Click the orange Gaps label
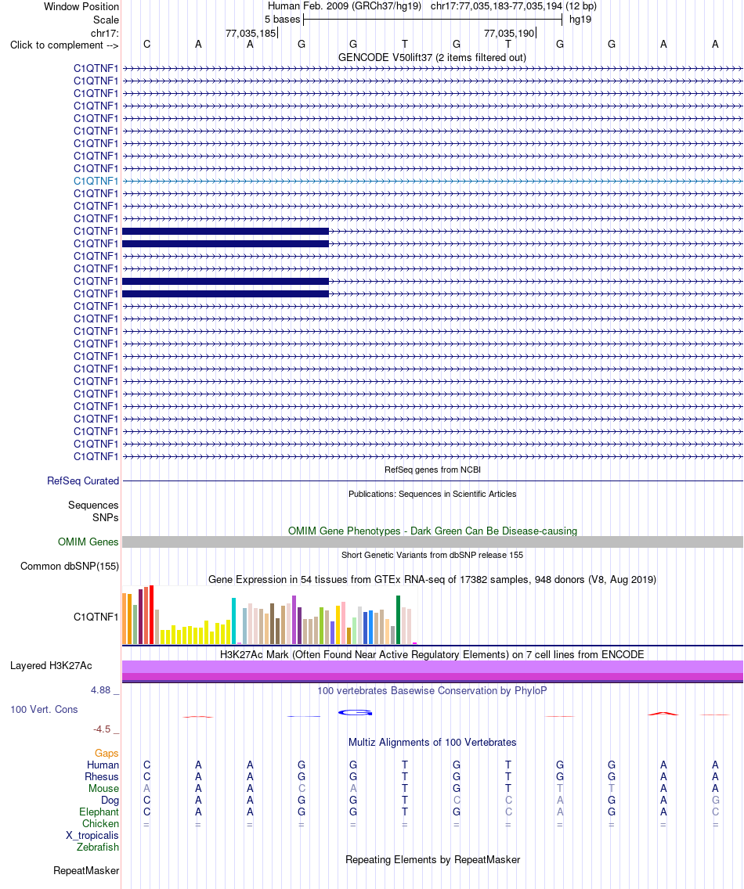Screen dimensions: 744x889 (107, 753)
